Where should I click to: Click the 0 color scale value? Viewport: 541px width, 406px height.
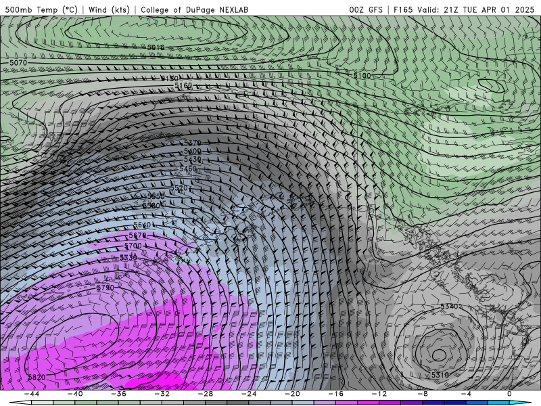point(509,394)
